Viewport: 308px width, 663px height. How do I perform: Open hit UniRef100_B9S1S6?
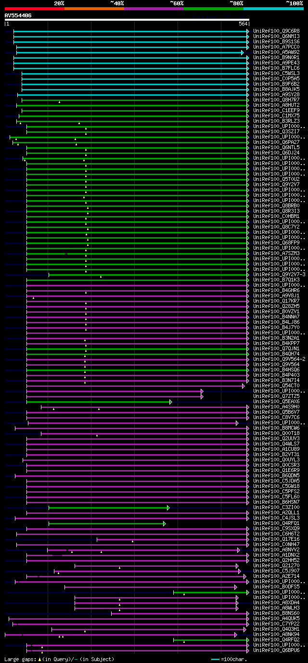point(276,41)
